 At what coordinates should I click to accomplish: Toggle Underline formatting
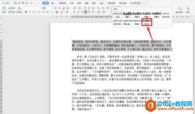(x=34, y=12)
